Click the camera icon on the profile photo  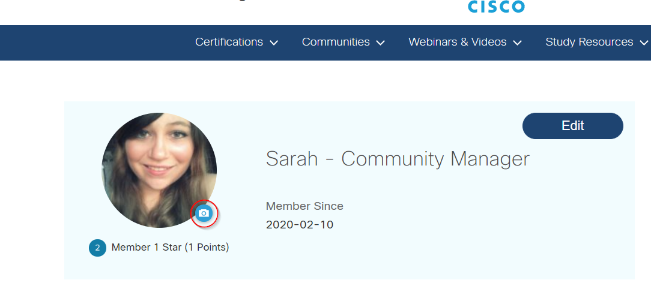(x=204, y=213)
